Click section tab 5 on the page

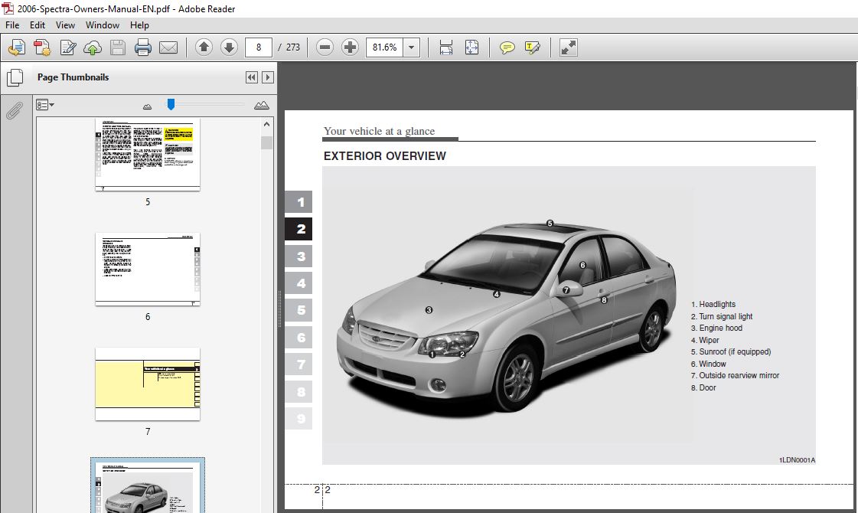click(x=299, y=310)
